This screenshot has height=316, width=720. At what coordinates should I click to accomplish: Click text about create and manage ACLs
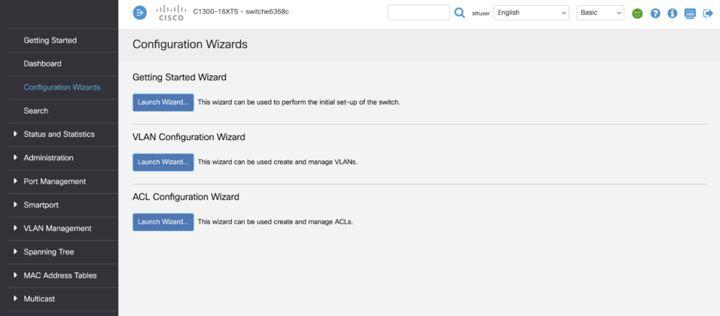pos(275,222)
